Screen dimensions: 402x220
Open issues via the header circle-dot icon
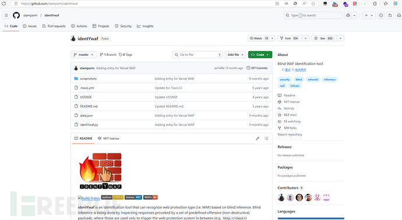(381, 15)
